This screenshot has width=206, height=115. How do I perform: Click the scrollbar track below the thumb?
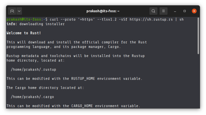click(198, 82)
